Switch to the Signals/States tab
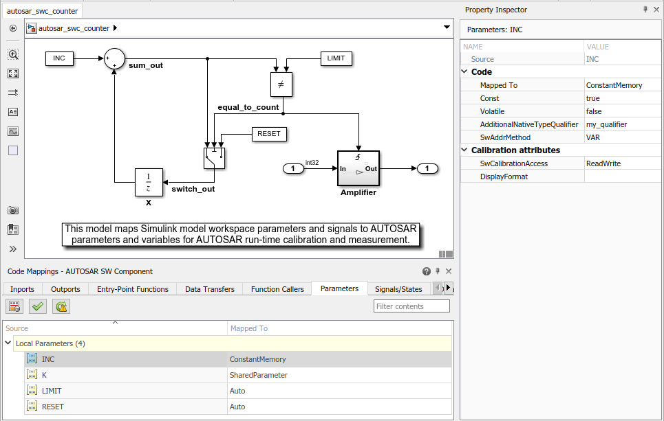The image size is (664, 421). tap(398, 289)
